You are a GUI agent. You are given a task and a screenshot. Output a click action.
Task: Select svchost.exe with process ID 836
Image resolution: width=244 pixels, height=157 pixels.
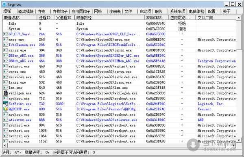click(x=119, y=114)
